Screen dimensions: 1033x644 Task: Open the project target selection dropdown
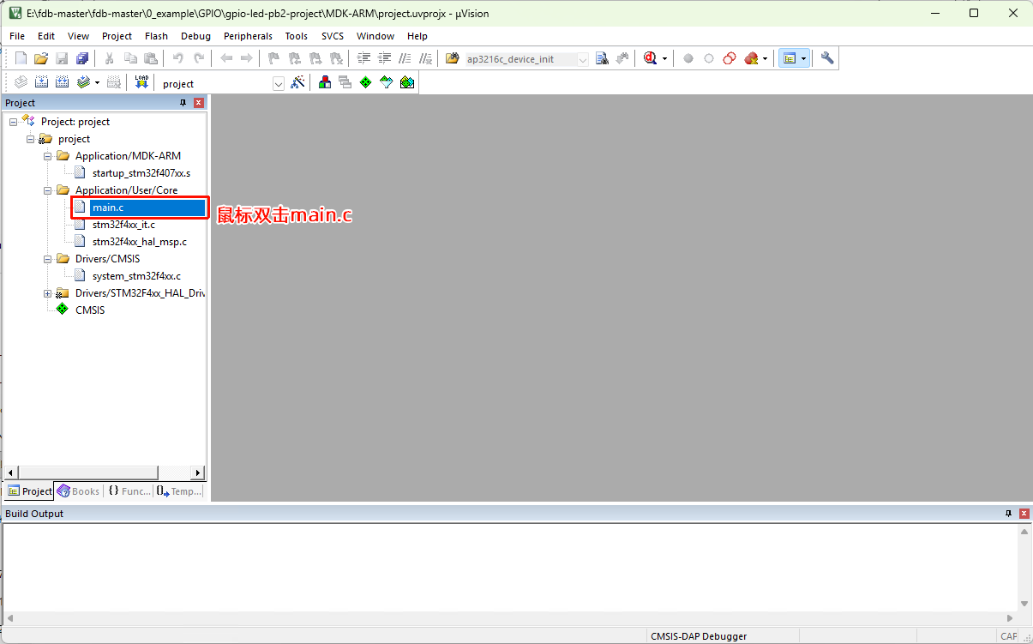point(278,83)
